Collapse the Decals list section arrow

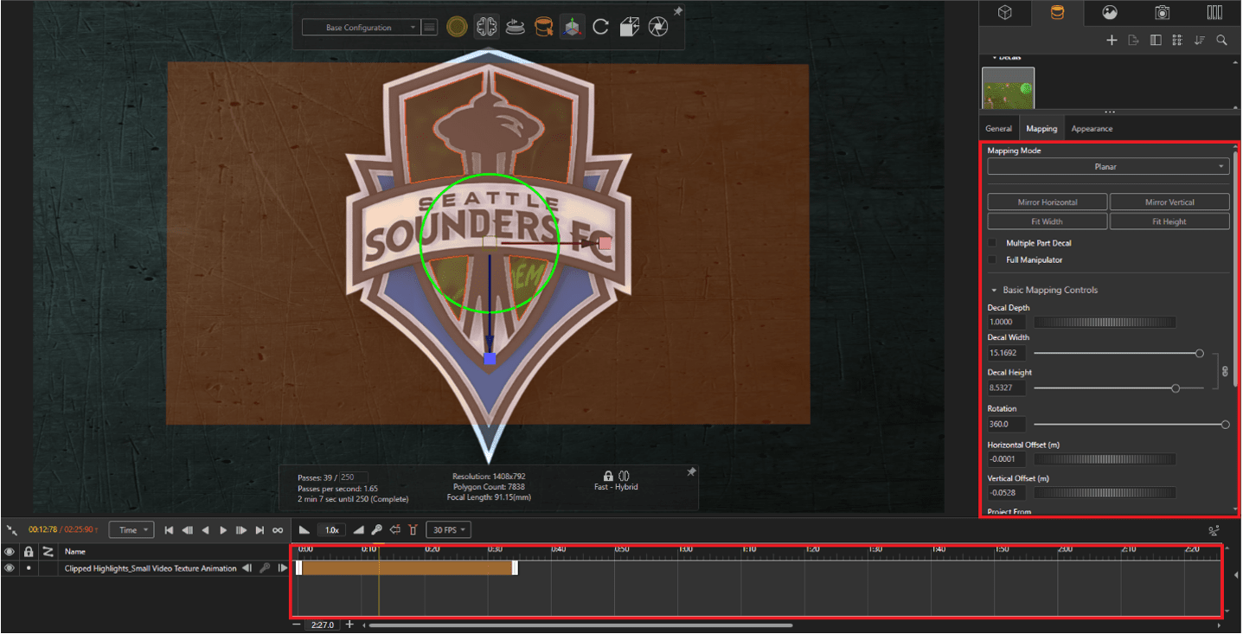(995, 58)
